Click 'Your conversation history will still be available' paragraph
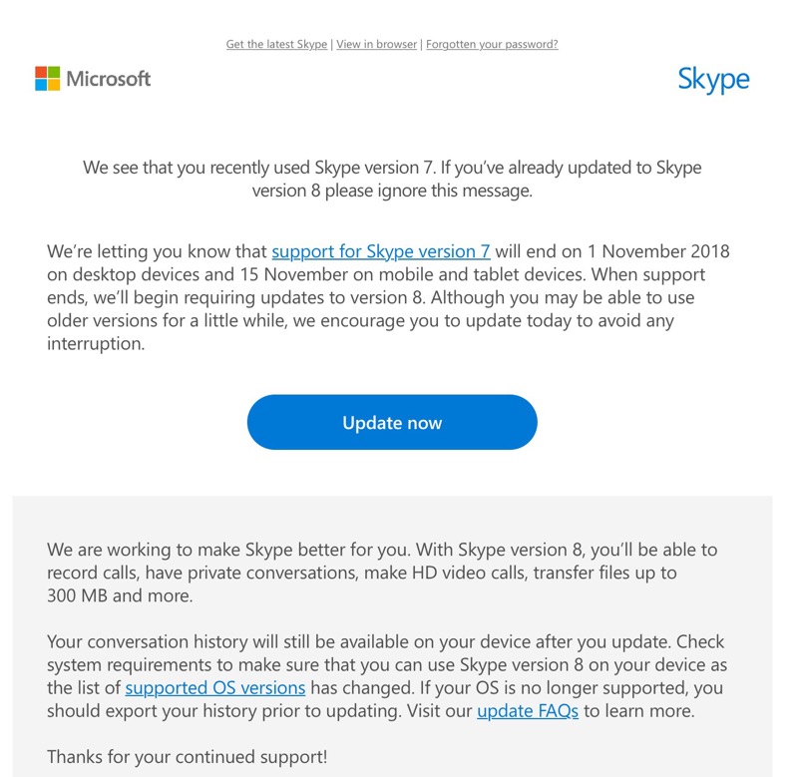The width and height of the screenshot is (798, 777). click(387, 676)
